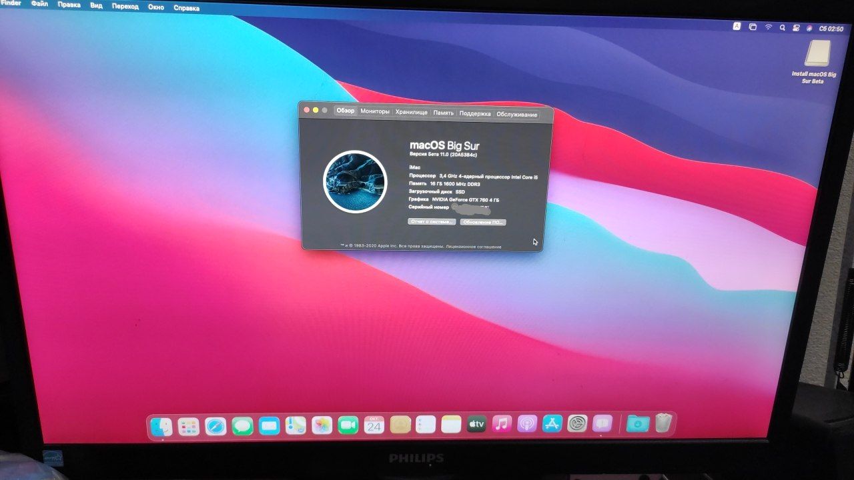
Task: Click the Память 16 ГБ 1600 MHz DDR3 line
Action: coord(444,183)
